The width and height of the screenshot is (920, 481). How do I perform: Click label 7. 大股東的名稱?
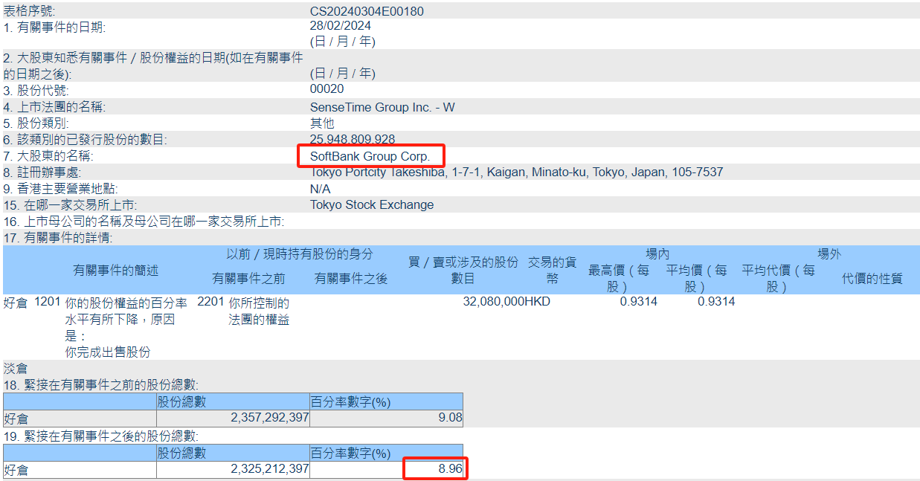click(x=49, y=156)
